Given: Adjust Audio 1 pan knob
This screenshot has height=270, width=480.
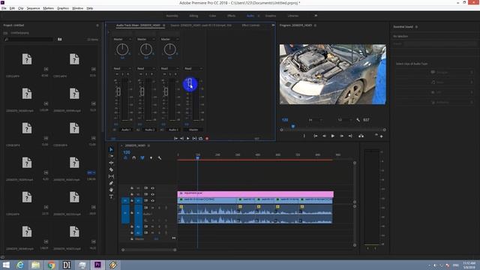Looking at the screenshot, I should [122, 49].
